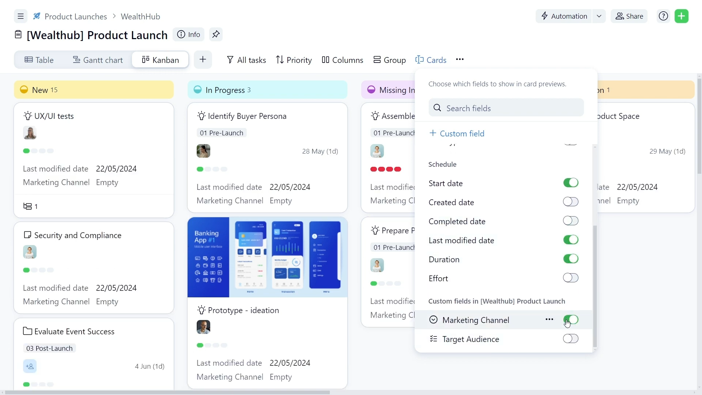Switch to the Gantt chart tab
Screen dimensions: 702x395
point(98,60)
